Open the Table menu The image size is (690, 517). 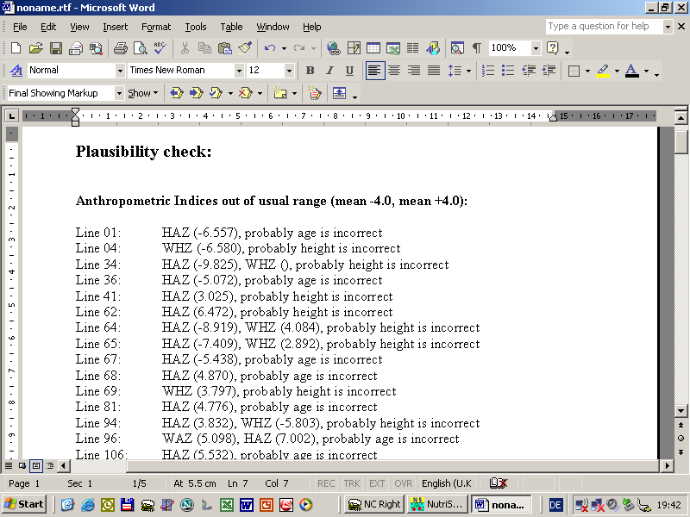[231, 27]
